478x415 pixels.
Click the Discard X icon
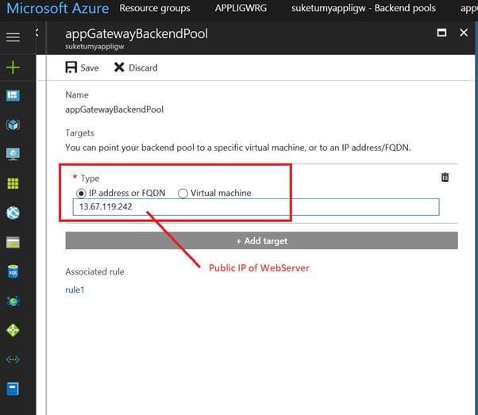tap(119, 67)
